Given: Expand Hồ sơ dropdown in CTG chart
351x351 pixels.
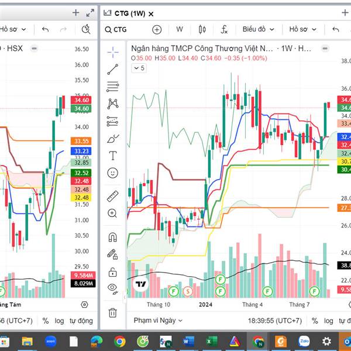Looking at the screenshot, I should point(303,29).
